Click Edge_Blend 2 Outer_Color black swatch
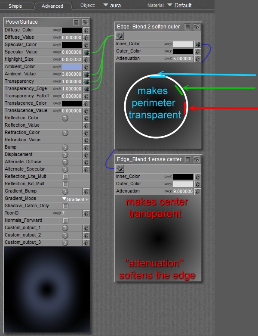 point(183,52)
